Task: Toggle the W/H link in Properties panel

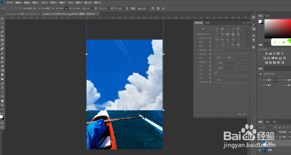Action: [275, 80]
